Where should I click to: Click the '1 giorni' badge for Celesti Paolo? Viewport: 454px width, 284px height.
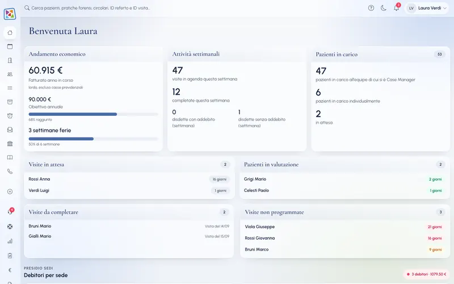tap(435, 190)
